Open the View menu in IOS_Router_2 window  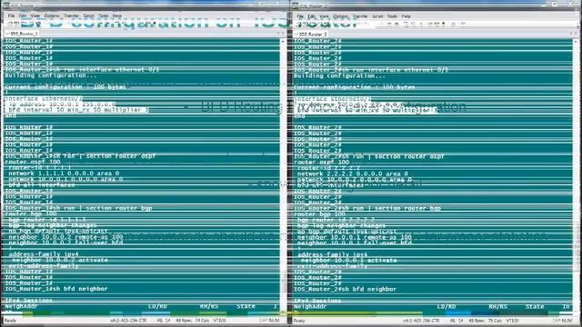(x=324, y=16)
